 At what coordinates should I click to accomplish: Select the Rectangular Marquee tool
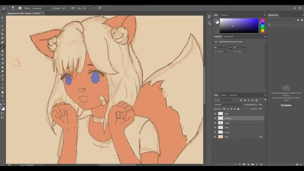(x=2, y=22)
